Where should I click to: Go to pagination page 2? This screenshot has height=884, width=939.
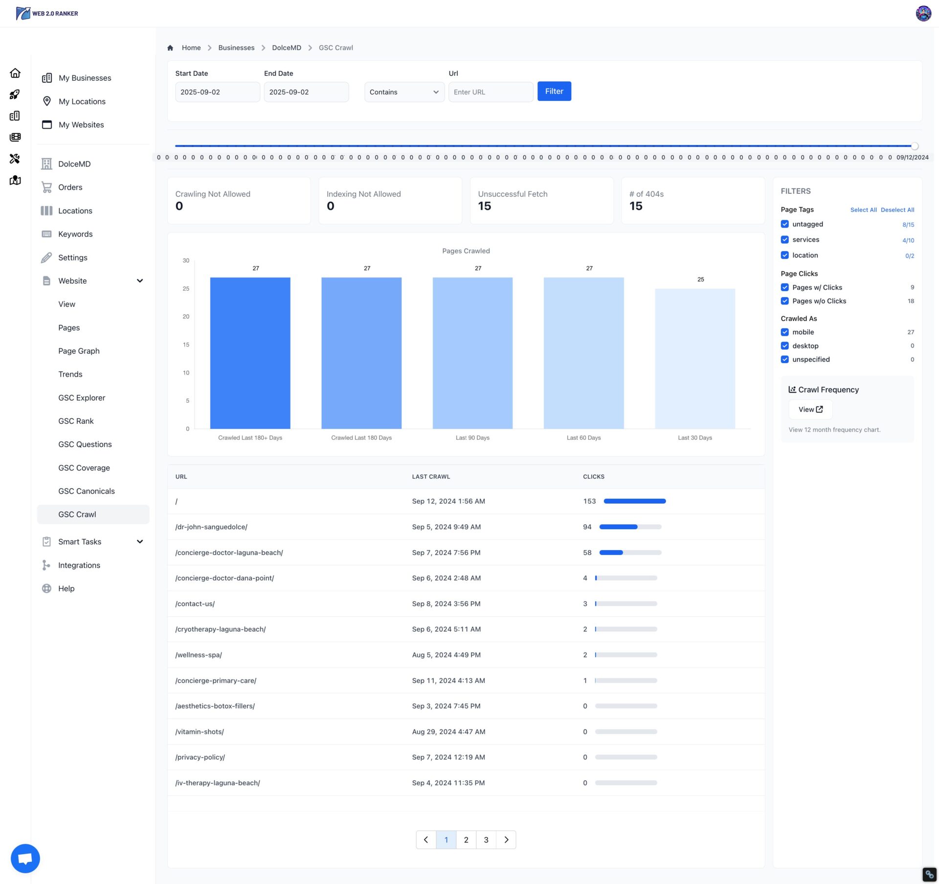coord(466,840)
